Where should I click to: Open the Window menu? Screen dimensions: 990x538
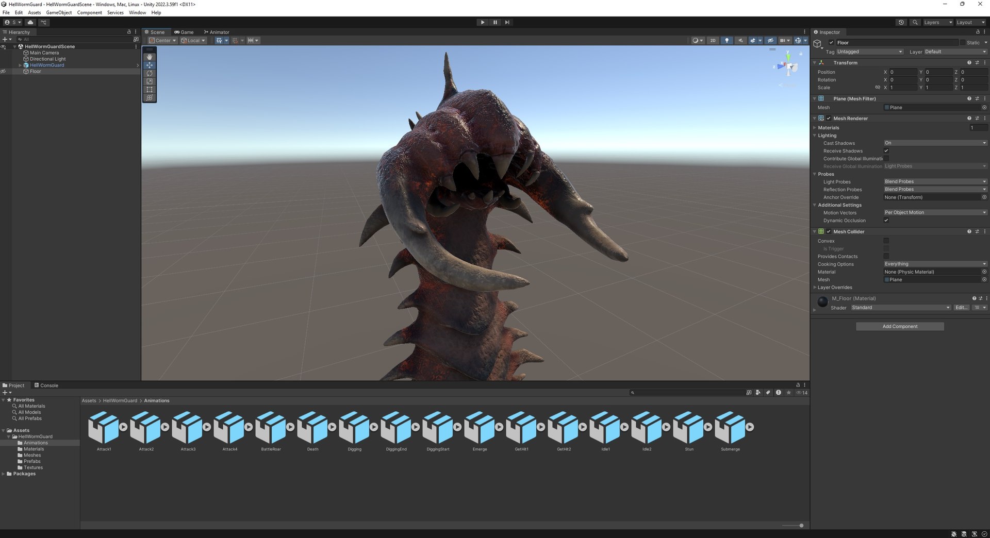(137, 12)
